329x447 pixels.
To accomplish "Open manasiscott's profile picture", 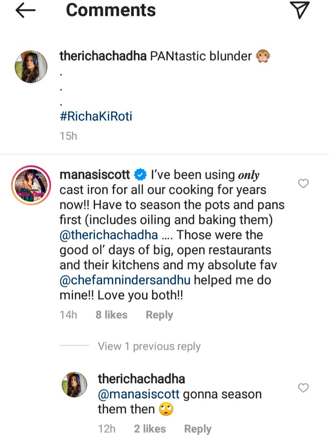I will click(x=31, y=185).
